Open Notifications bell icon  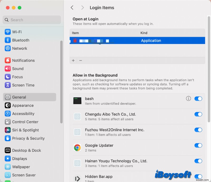click(8, 60)
